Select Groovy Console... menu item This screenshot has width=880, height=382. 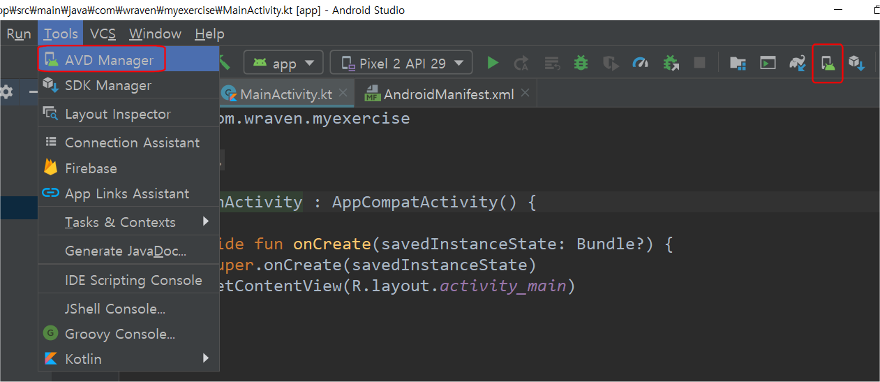point(128,334)
